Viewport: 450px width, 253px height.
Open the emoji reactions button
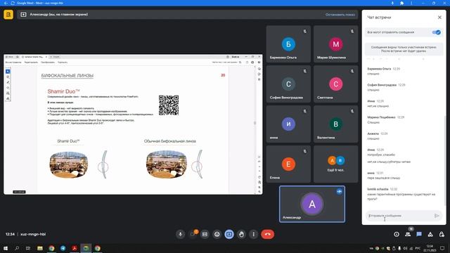[217, 234]
